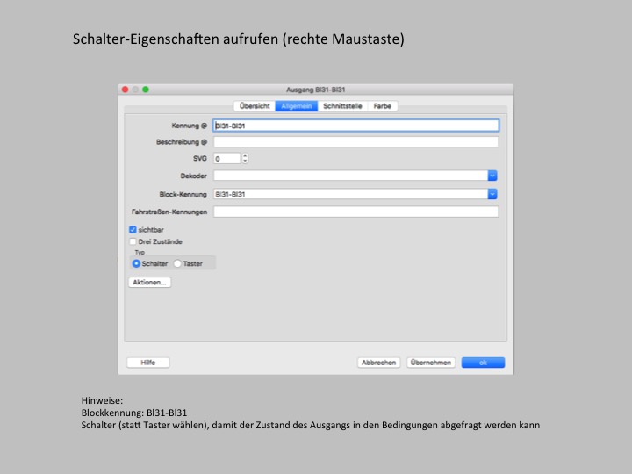Viewport: 632px width, 474px height.
Task: Click the Hilfe button
Action: (x=147, y=363)
